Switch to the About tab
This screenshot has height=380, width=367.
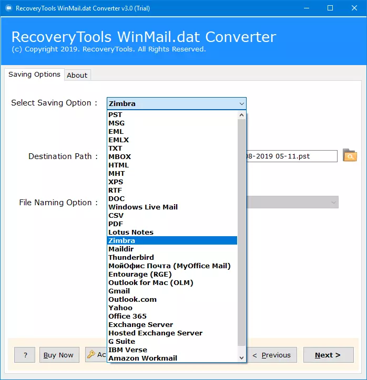pyautogui.click(x=77, y=75)
